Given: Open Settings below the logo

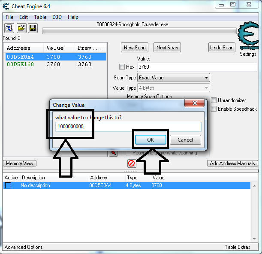Looking at the screenshot, I should (248, 54).
